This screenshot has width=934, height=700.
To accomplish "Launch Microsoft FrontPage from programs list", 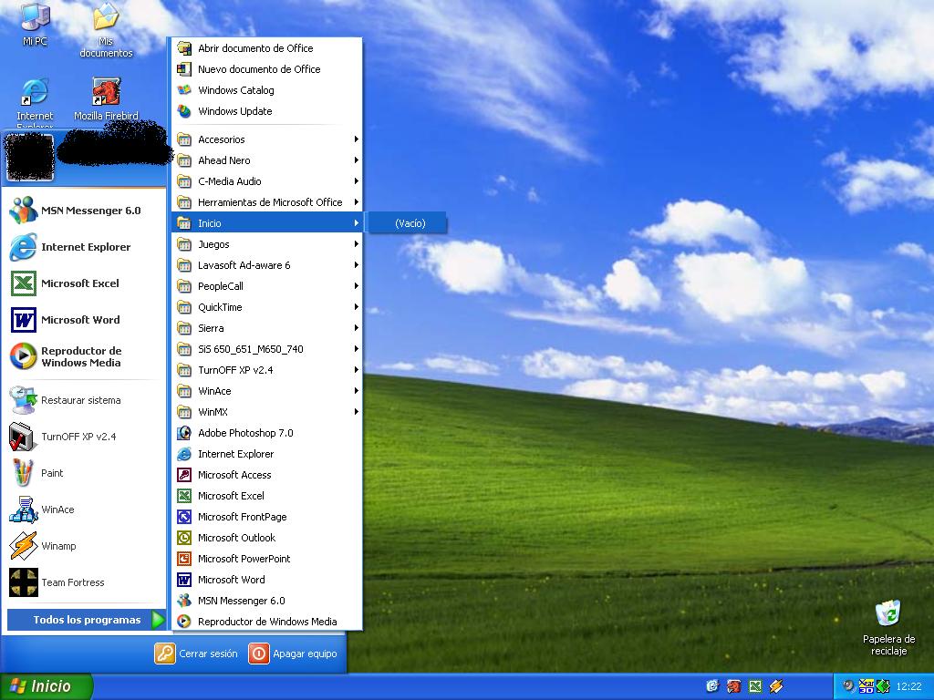I will point(242,517).
